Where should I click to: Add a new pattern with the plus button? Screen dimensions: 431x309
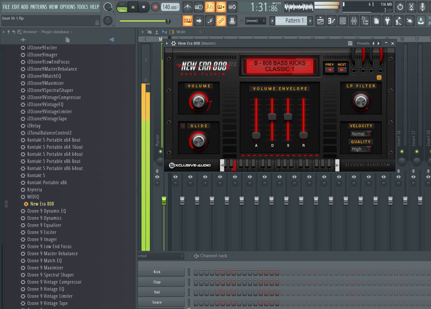point(310,21)
